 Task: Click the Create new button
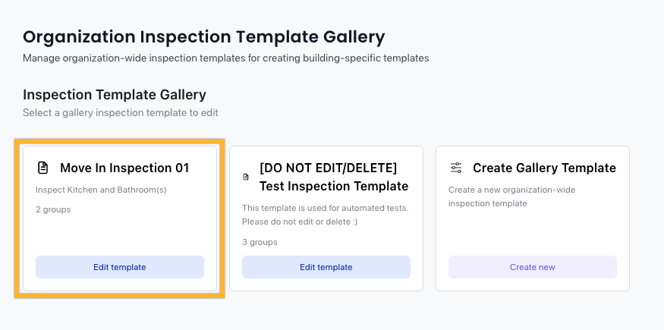[x=533, y=267]
